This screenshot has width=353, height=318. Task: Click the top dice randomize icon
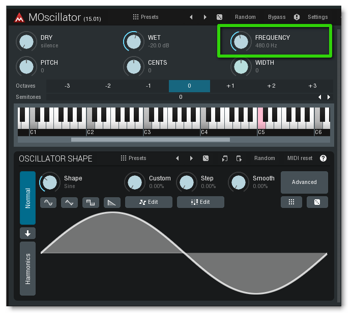(x=219, y=17)
